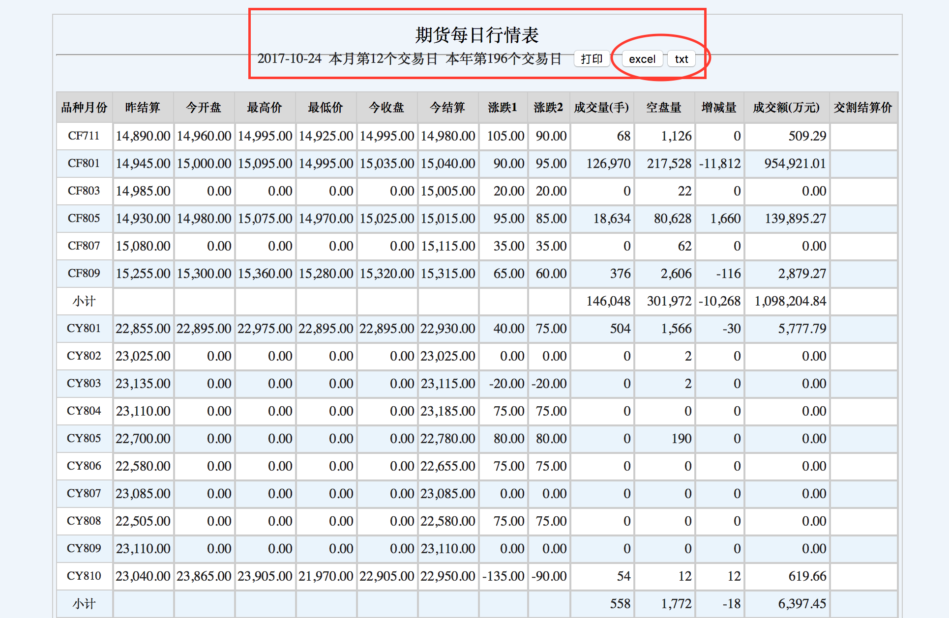Image resolution: width=949 pixels, height=618 pixels.
Task: Click the CY805 row label
Action: coord(84,438)
